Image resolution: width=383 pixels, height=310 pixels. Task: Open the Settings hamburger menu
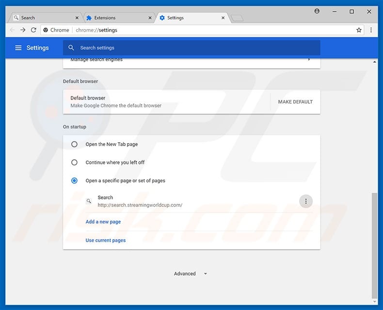tap(18, 48)
